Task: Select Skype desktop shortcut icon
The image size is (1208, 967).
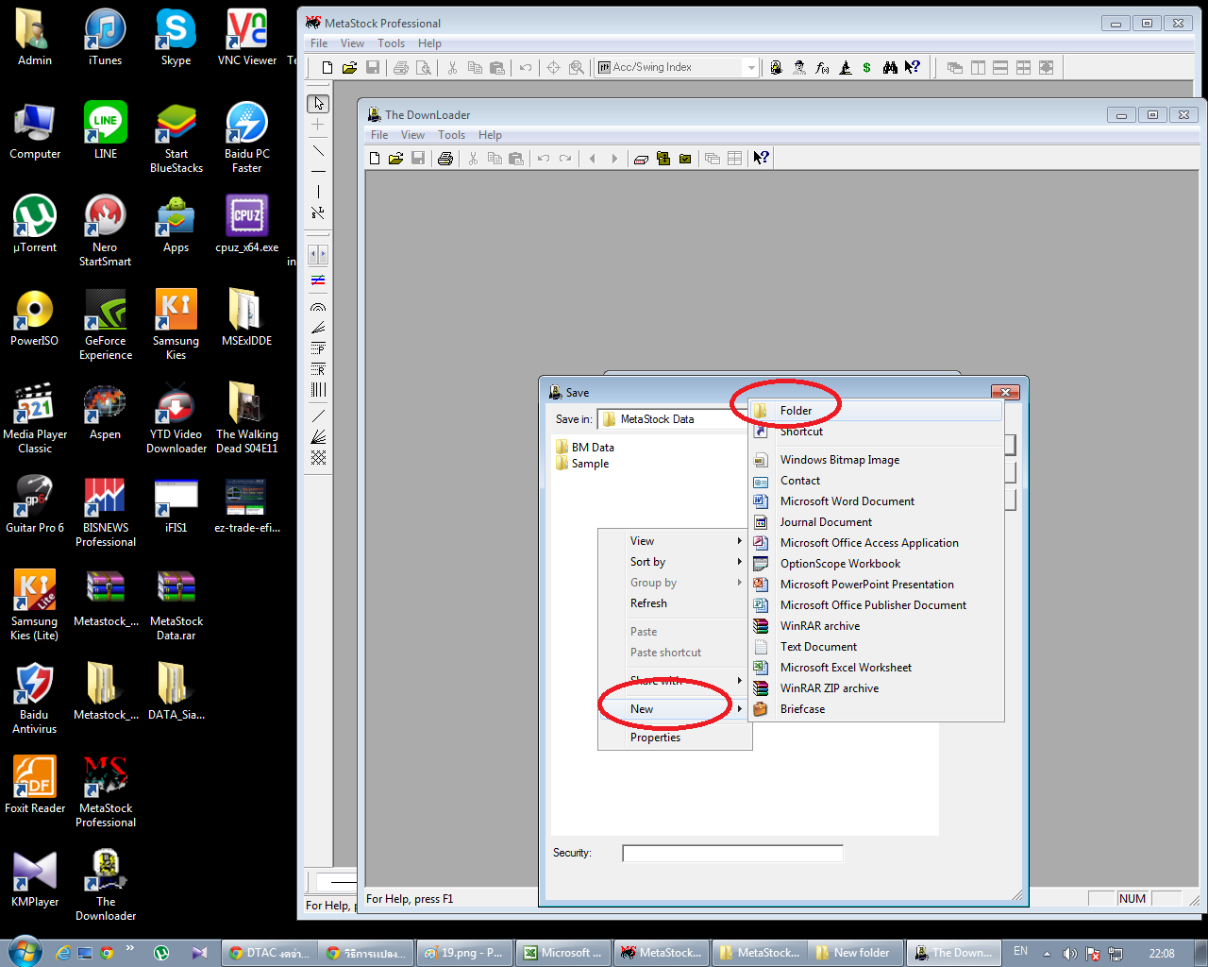Action: (x=176, y=38)
